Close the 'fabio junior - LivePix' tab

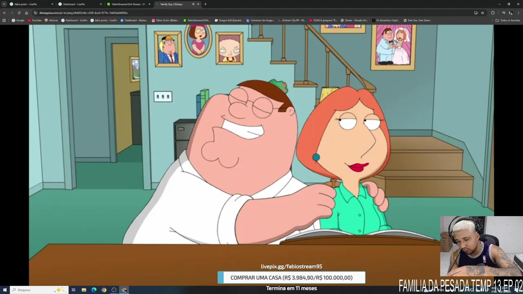pos(52,4)
